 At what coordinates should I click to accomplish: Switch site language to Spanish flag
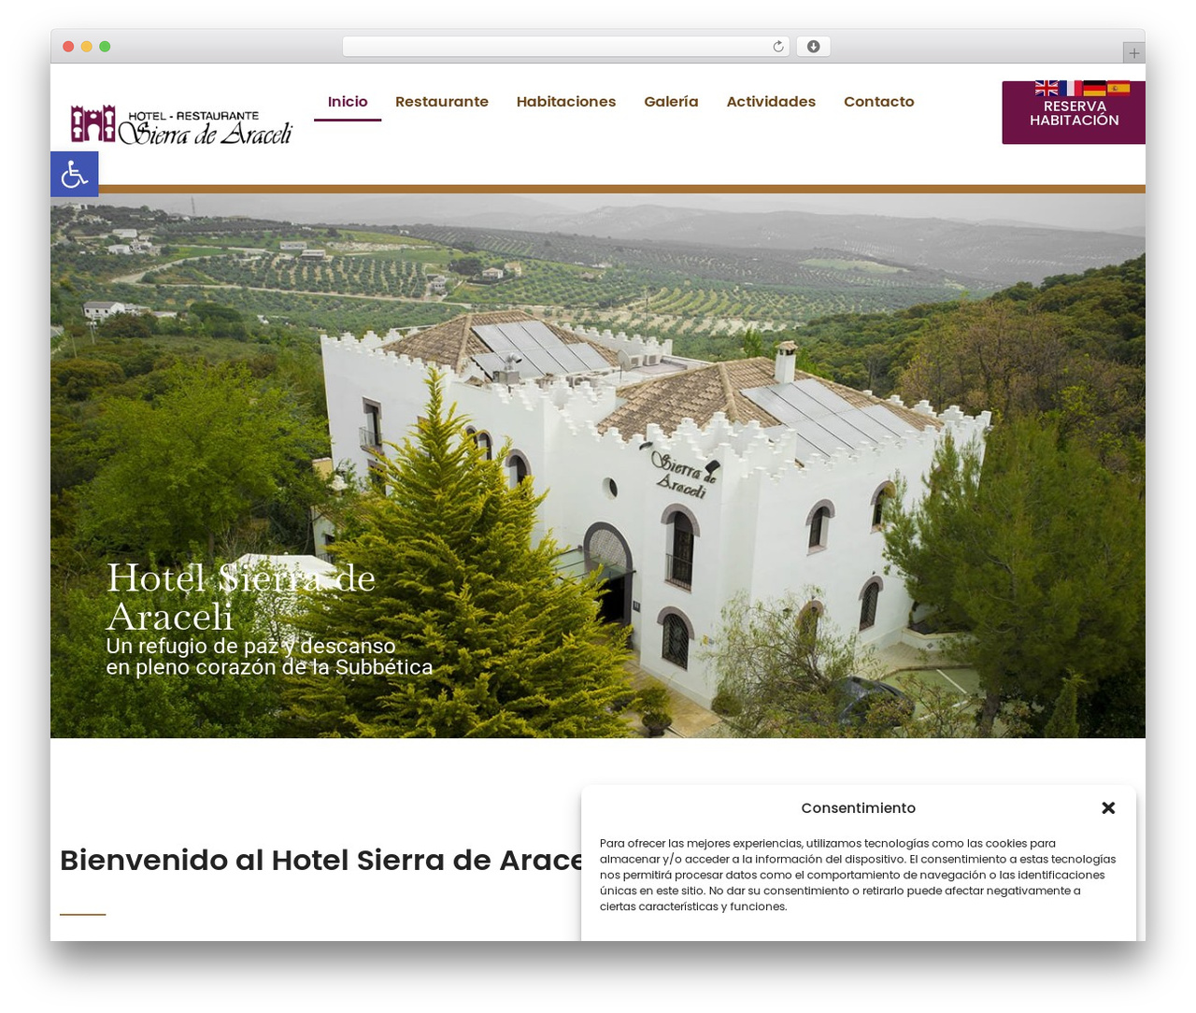click(1118, 88)
